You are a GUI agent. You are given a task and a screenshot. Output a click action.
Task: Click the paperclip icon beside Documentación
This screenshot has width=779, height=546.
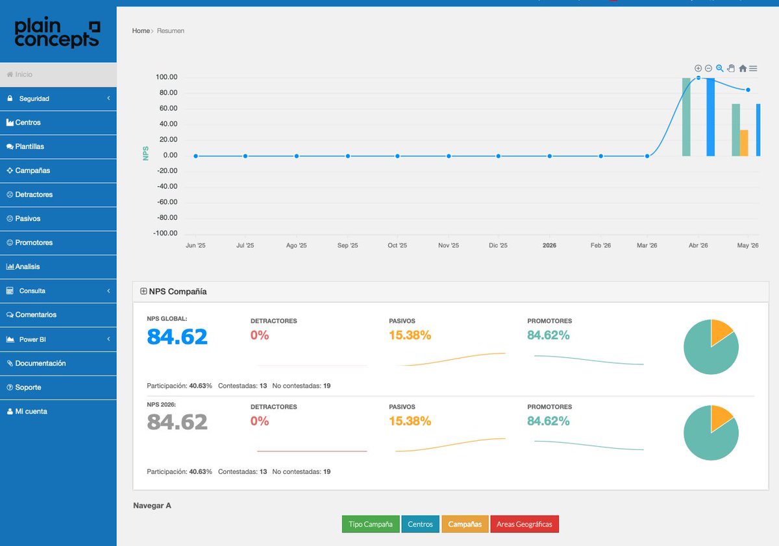coord(10,363)
